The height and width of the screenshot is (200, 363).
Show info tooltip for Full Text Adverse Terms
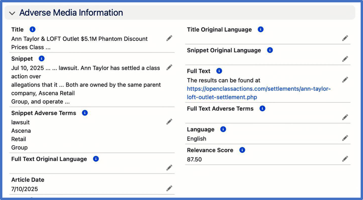click(x=262, y=108)
